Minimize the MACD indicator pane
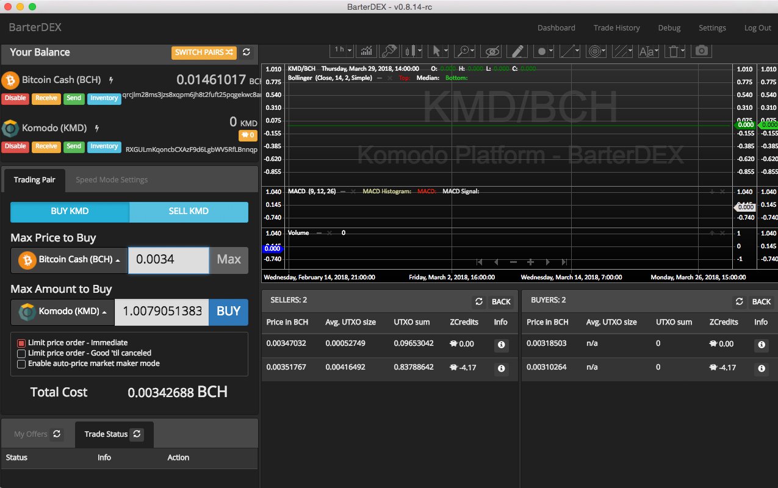The height and width of the screenshot is (488, 778). tap(344, 192)
